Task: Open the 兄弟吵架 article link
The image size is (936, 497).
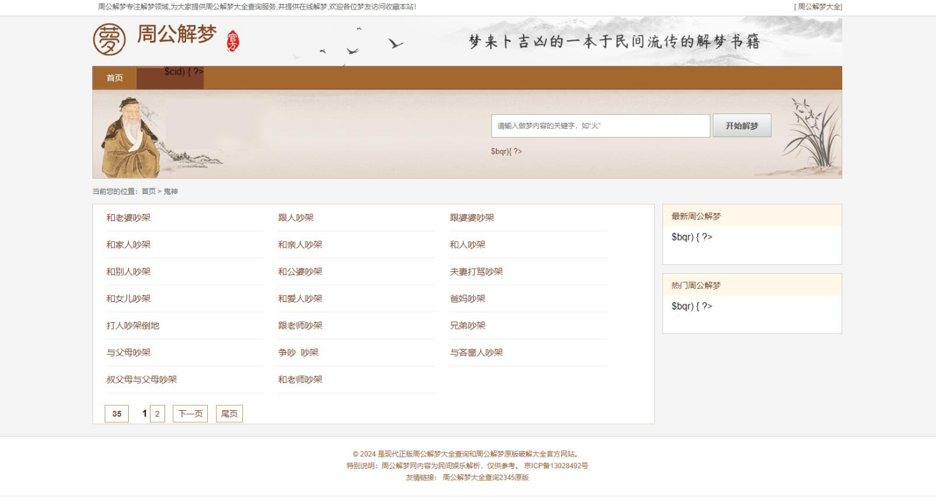Action: coord(468,325)
